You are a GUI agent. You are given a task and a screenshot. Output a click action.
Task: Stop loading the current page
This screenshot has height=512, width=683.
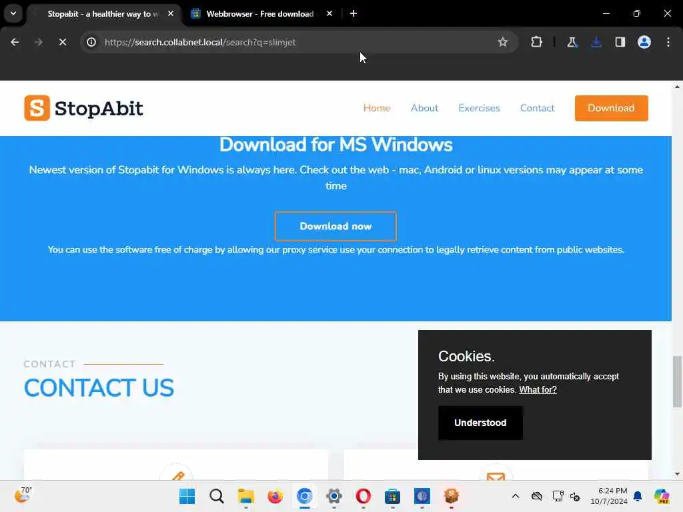click(62, 42)
